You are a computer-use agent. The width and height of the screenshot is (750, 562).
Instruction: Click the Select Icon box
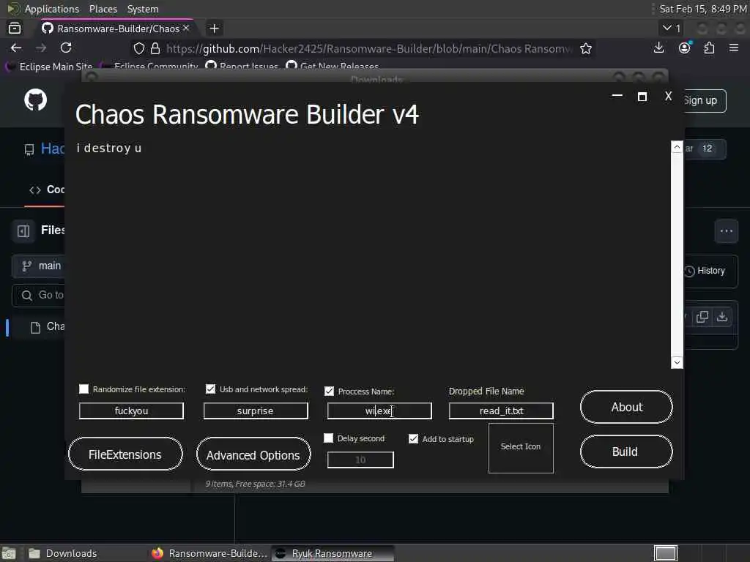[521, 448]
